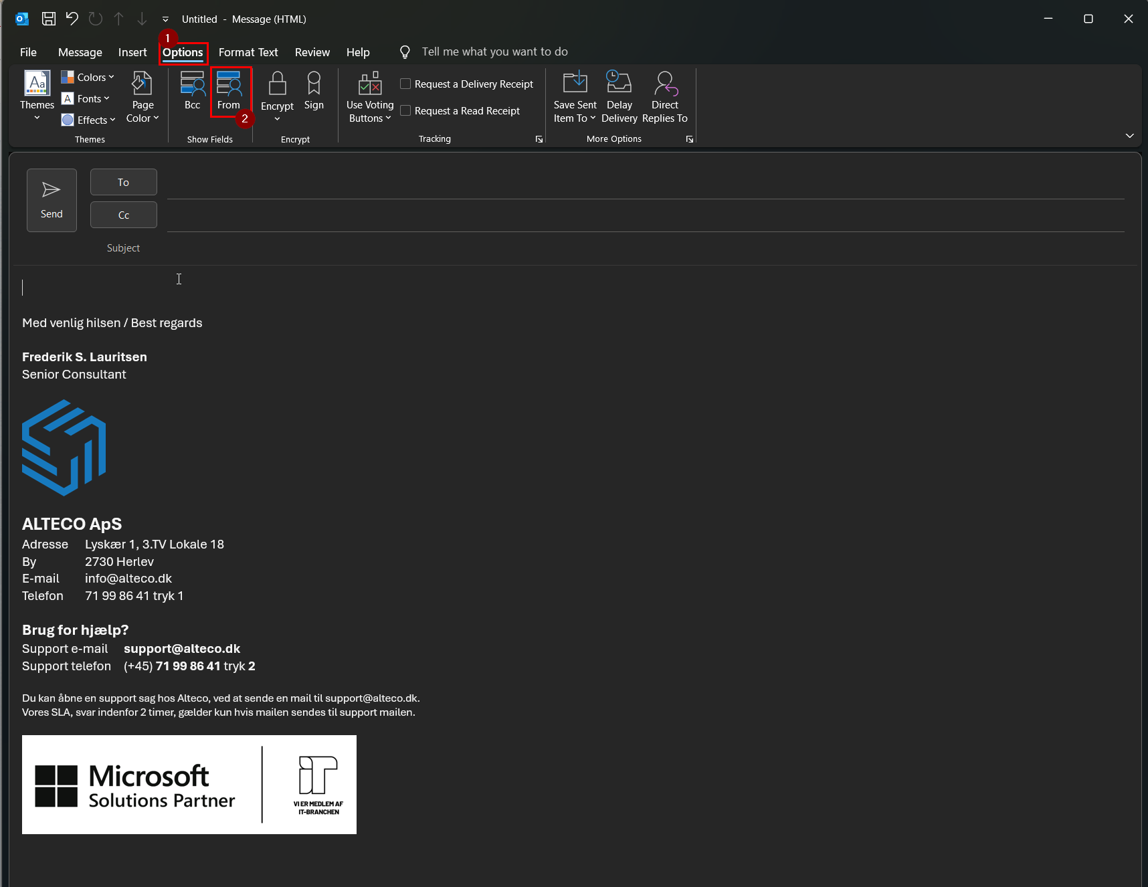This screenshot has height=887, width=1148.
Task: Click Tell me what you want to do
Action: point(494,52)
